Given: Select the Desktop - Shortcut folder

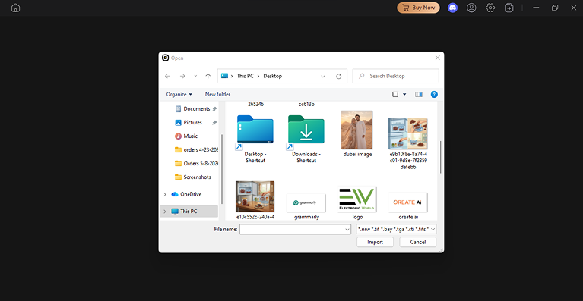Looking at the screenshot, I should (x=255, y=138).
